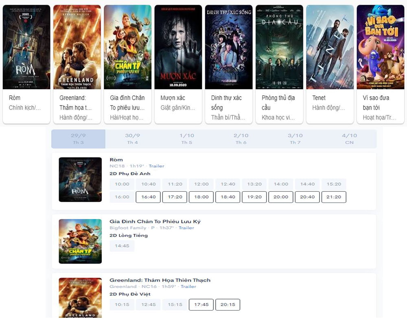Choose the 20:15 Greenland showtime
The width and height of the screenshot is (407, 326).
[228, 304]
